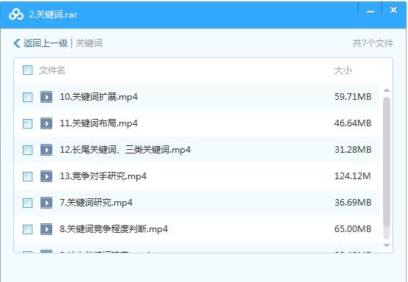Select file name 8.关键词竞争程度判断.mp4
Image resolution: width=408 pixels, height=282 pixels.
point(113,229)
